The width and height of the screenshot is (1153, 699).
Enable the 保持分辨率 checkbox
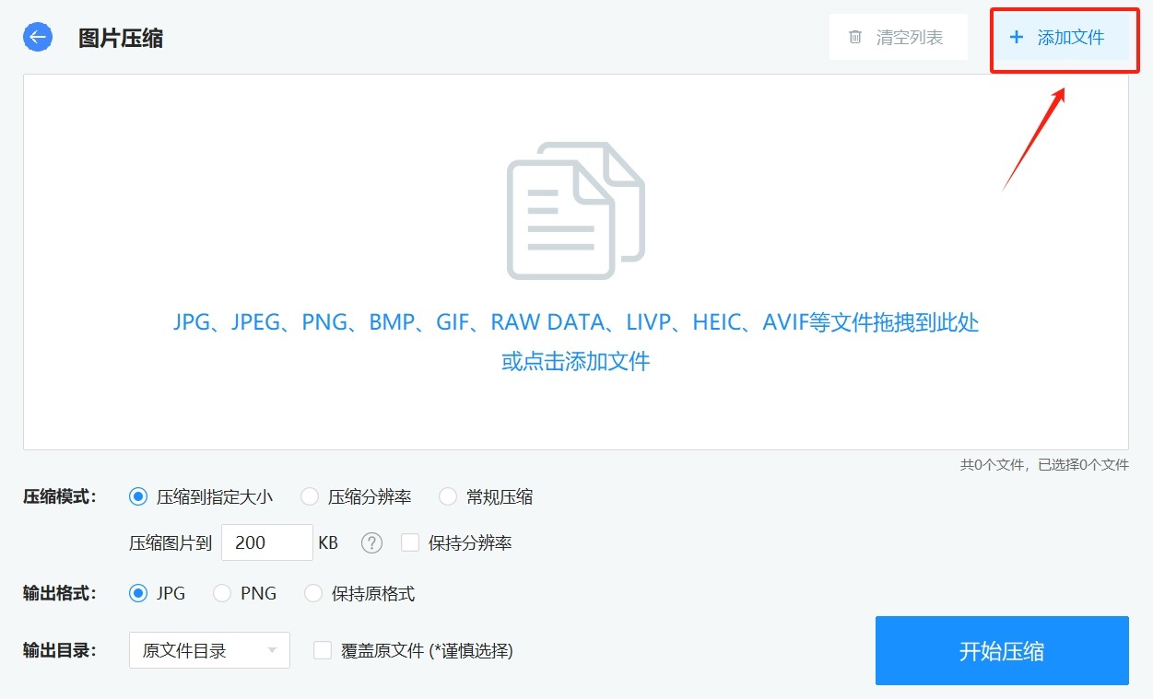pyautogui.click(x=410, y=542)
